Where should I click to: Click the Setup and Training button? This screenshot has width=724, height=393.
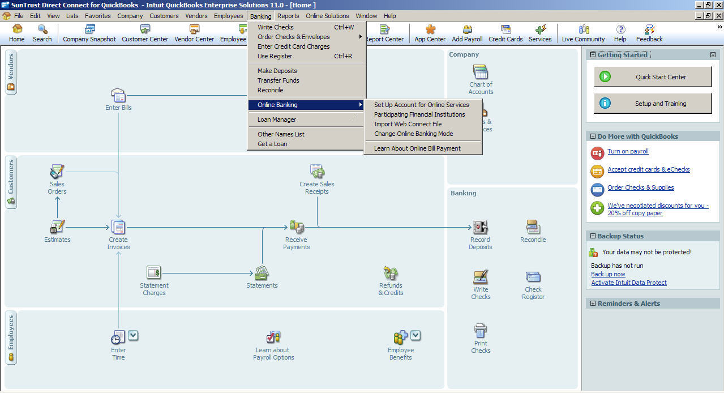pyautogui.click(x=653, y=104)
